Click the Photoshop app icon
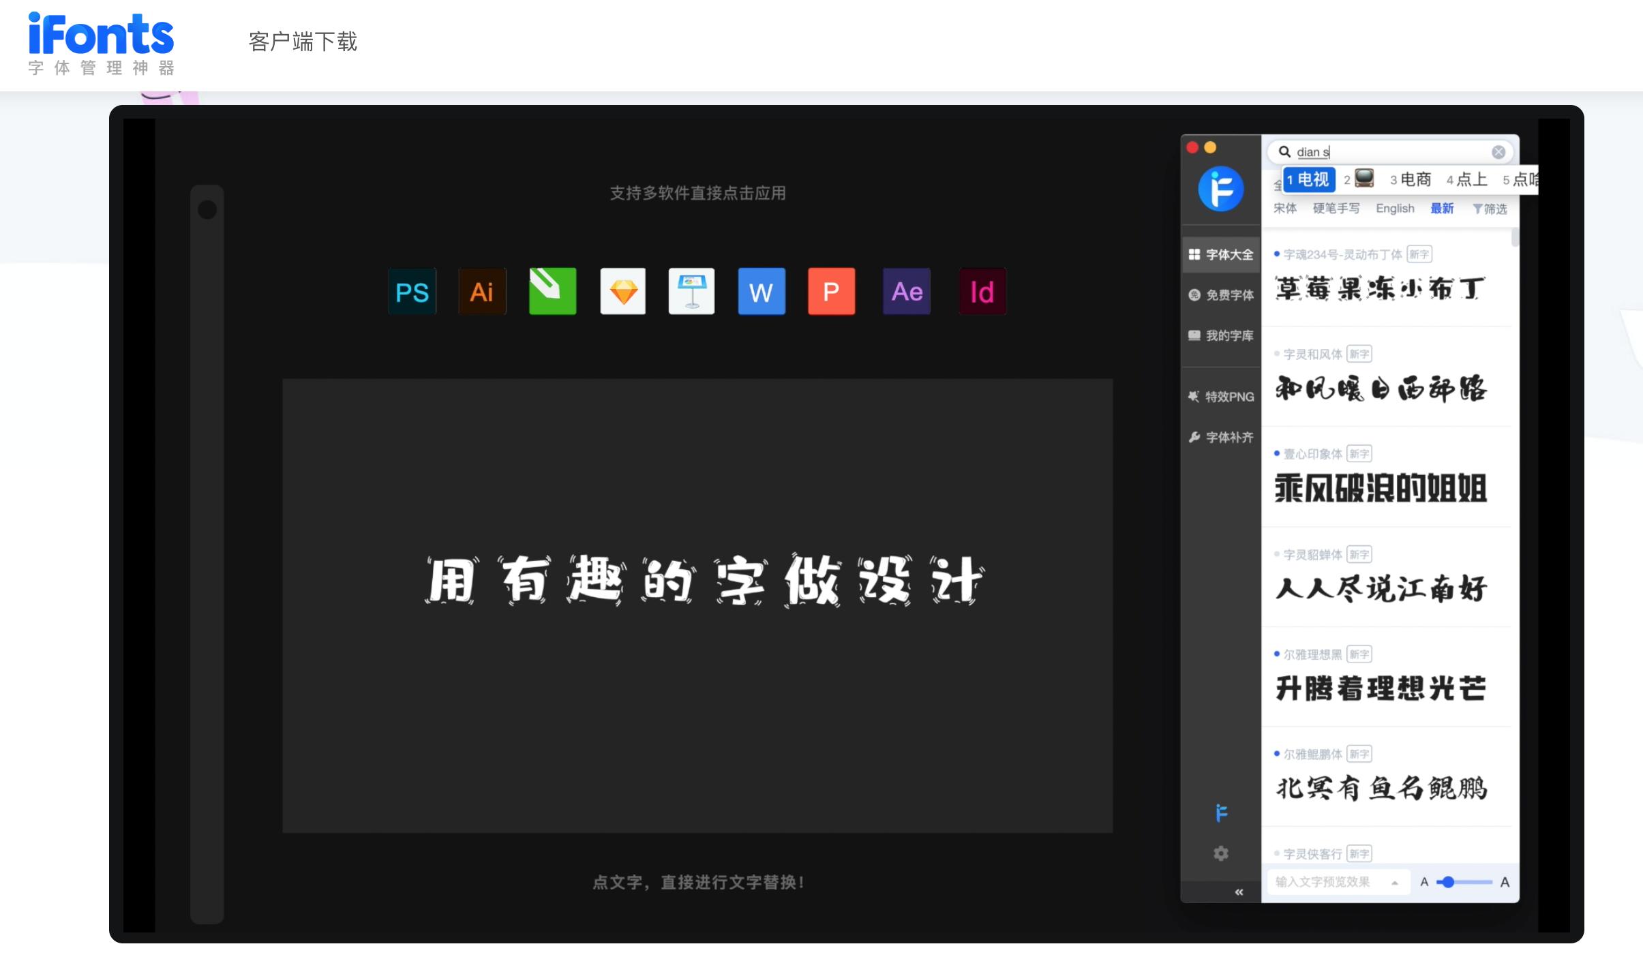Viewport: 1643px width, 957px height. click(411, 291)
